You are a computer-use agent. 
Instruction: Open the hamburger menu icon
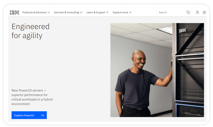tap(204, 12)
